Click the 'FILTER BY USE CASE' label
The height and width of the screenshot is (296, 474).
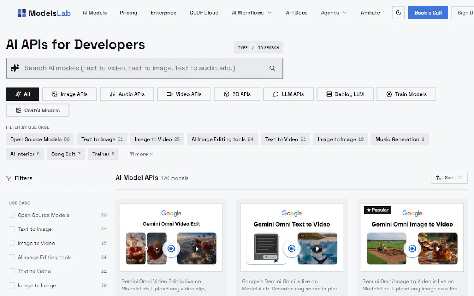28,127
